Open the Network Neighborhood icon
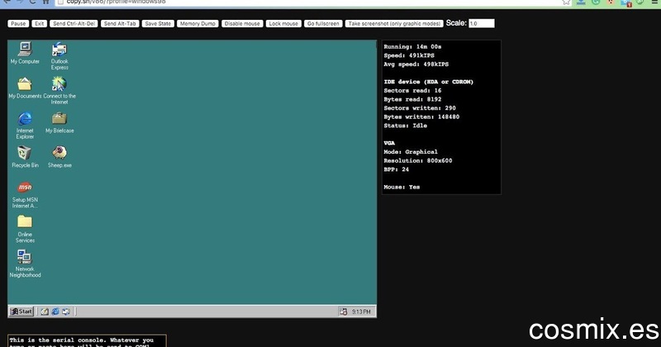661x347 pixels. (25, 264)
